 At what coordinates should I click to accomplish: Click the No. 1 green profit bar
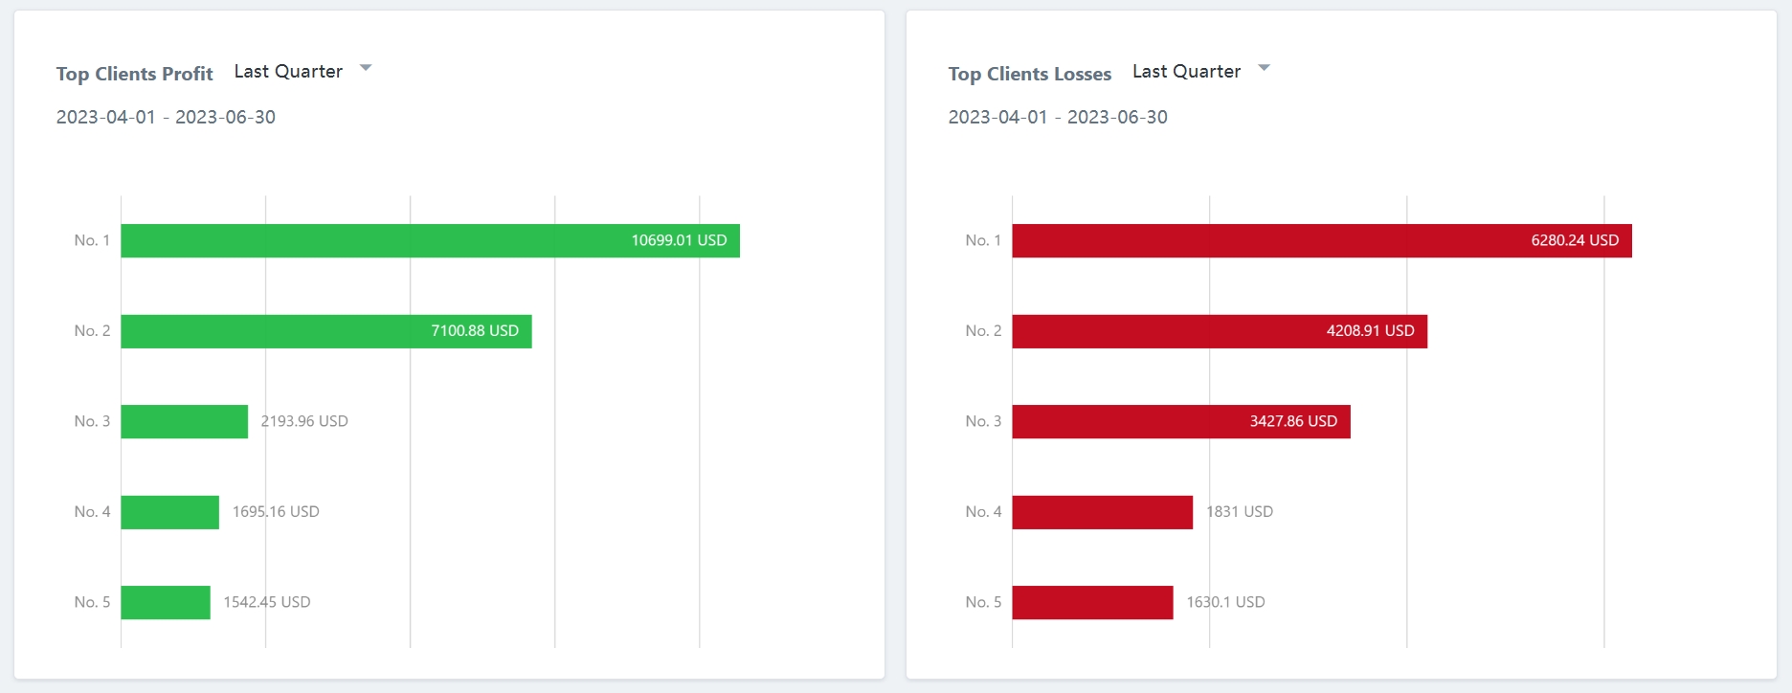tap(430, 240)
